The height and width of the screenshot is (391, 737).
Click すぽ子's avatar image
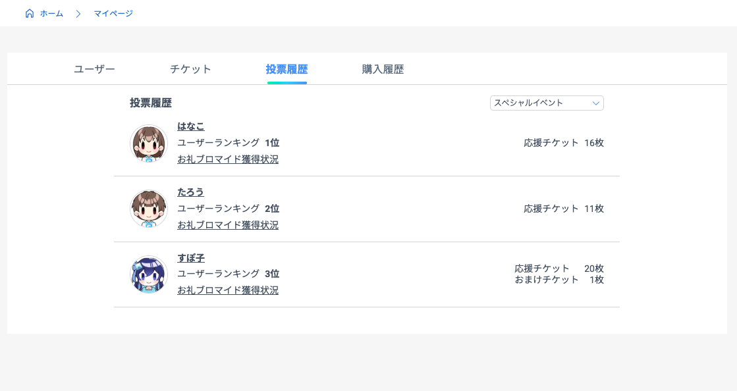click(x=149, y=274)
